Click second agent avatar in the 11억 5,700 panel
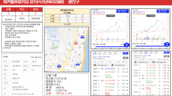The height and width of the screenshot is (96, 172). (x=112, y=65)
